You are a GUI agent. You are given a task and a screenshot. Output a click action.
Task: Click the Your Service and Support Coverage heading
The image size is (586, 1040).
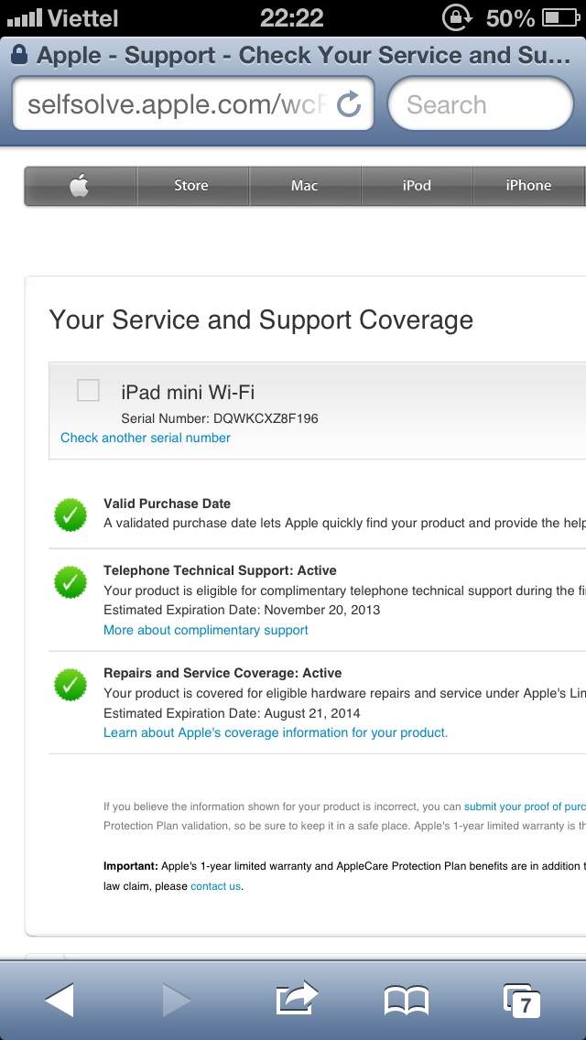(x=261, y=320)
